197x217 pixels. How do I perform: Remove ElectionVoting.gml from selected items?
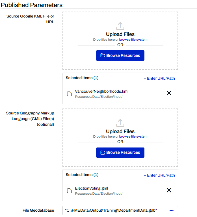[169, 190]
